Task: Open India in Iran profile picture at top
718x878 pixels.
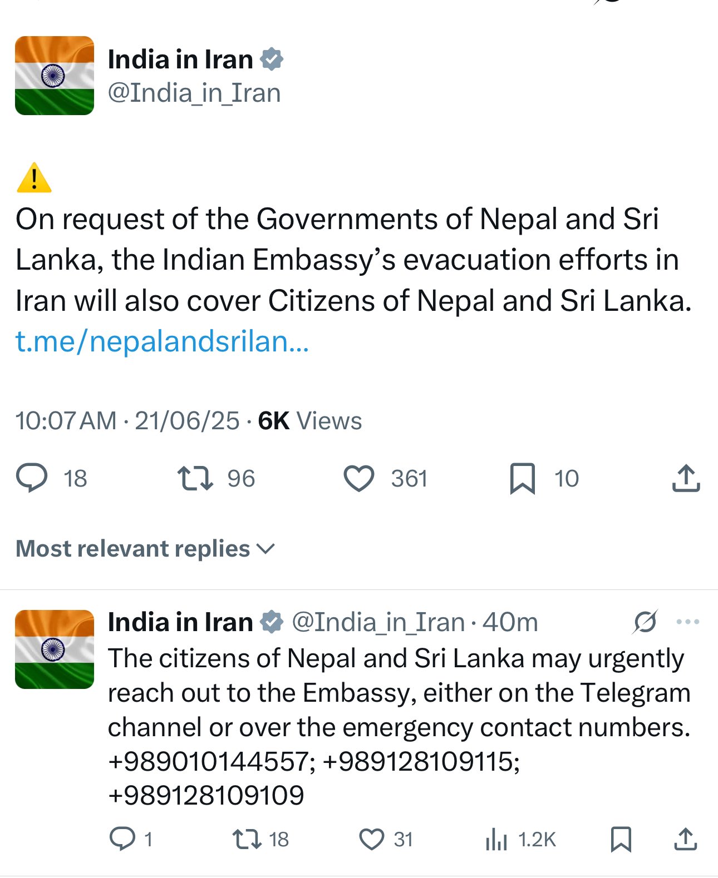Action: pyautogui.click(x=55, y=76)
